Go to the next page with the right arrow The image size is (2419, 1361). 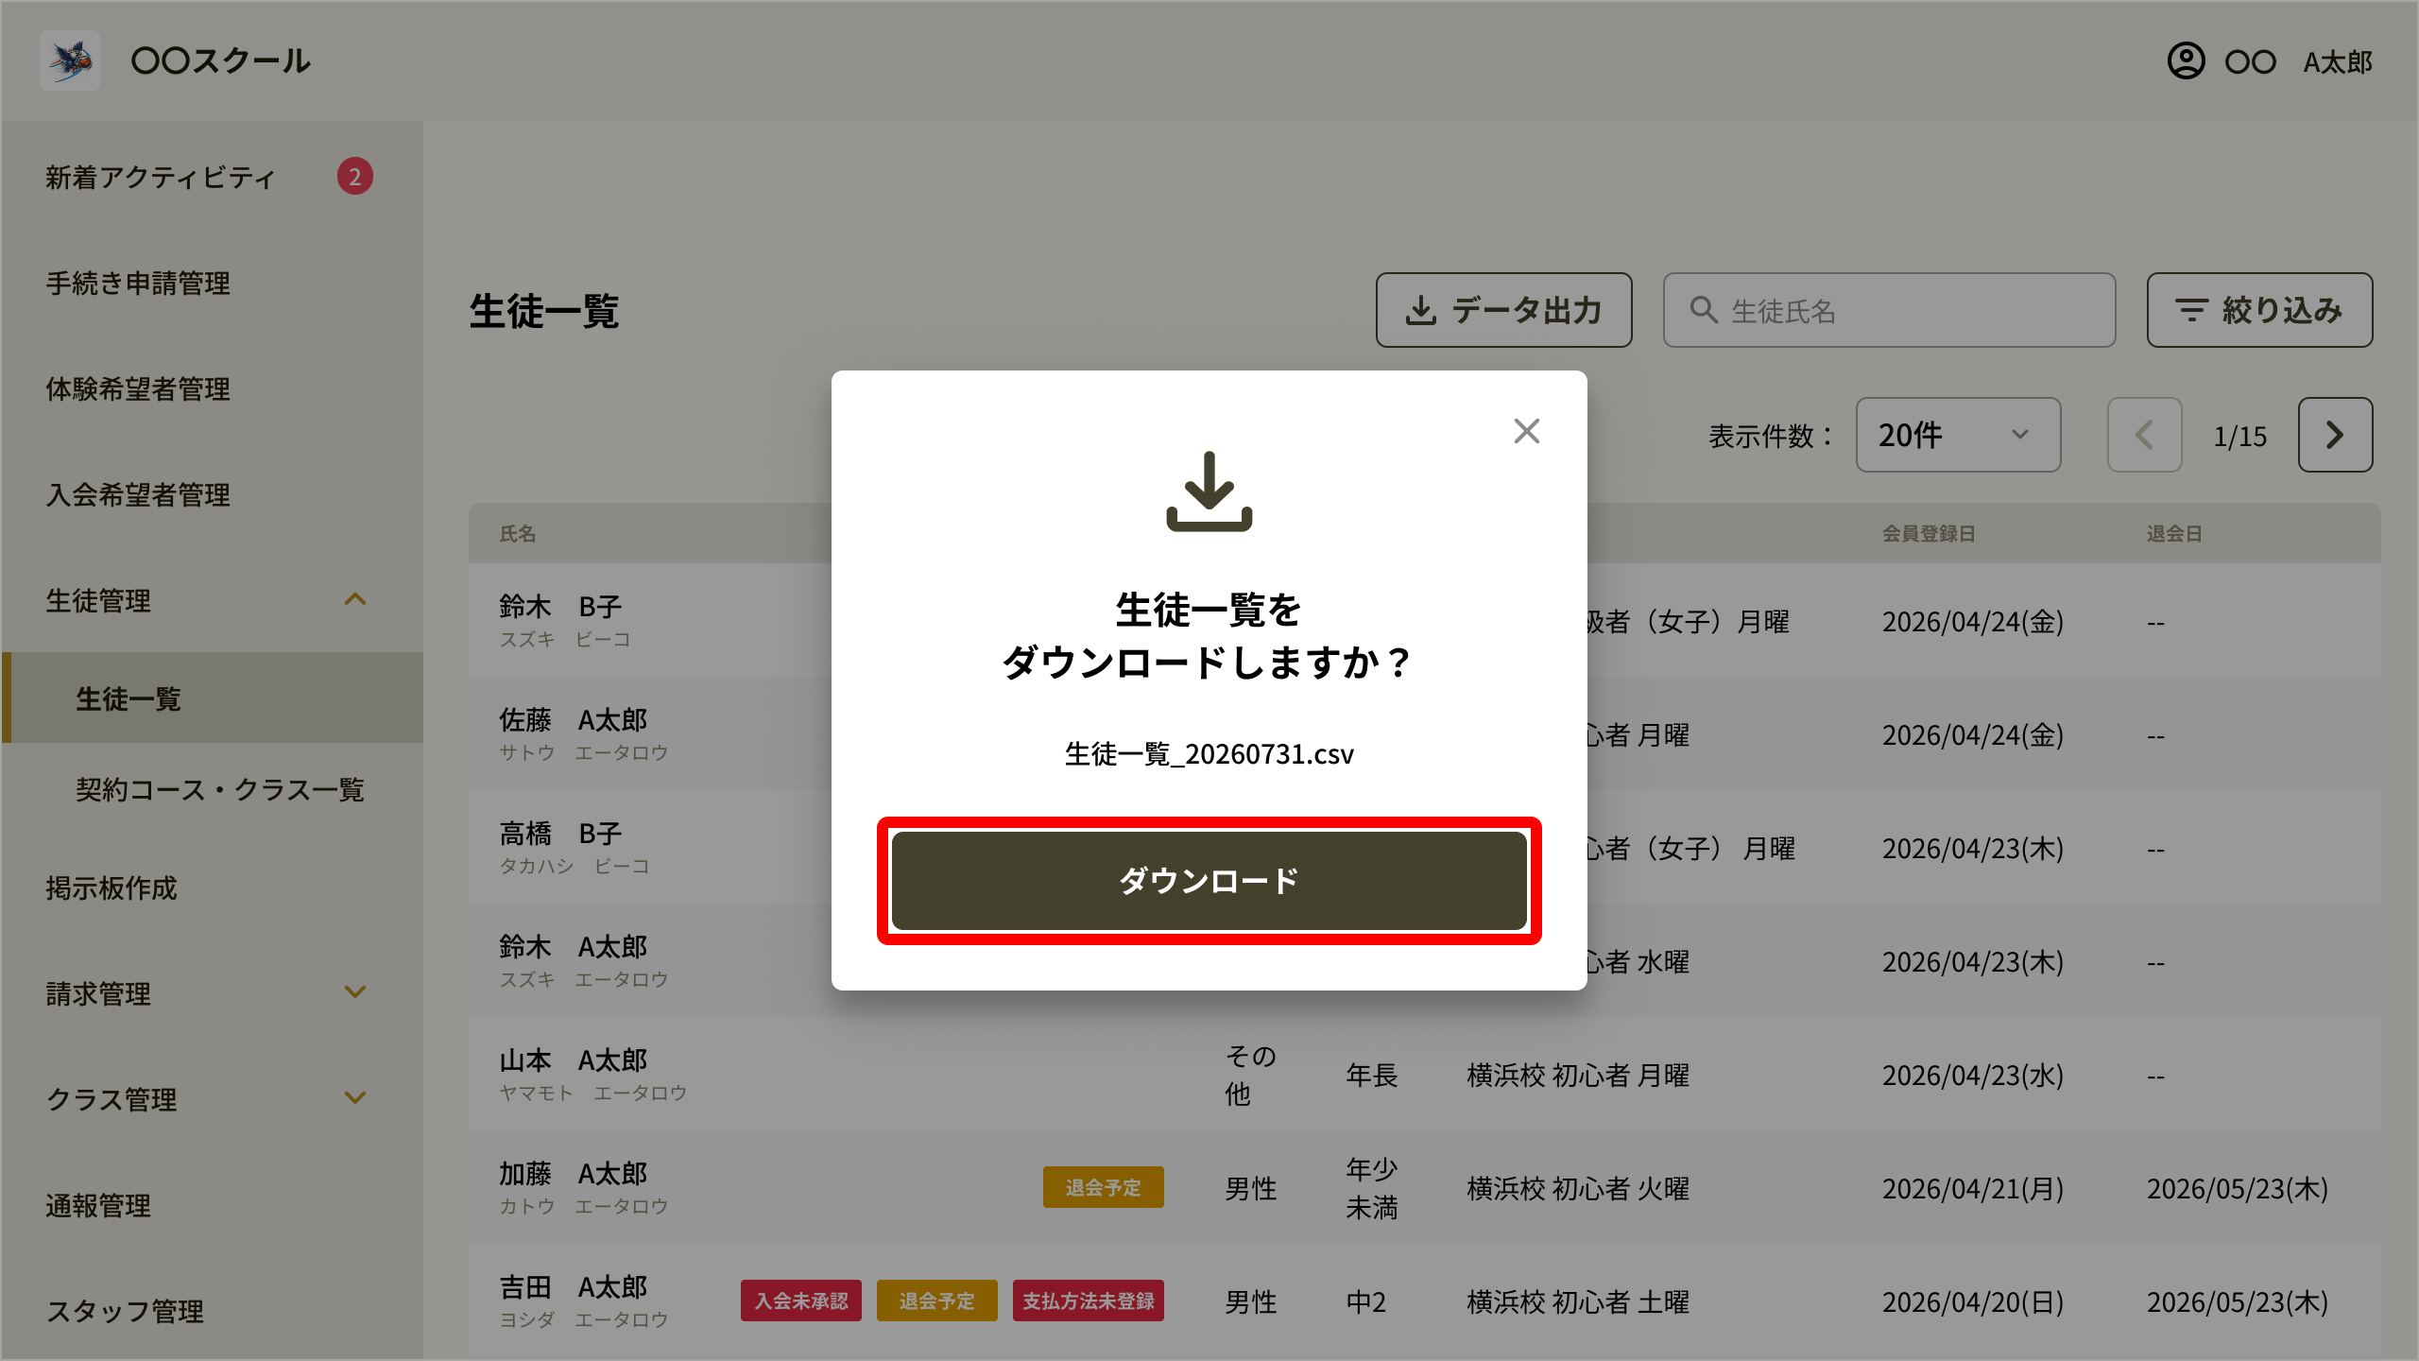pyautogui.click(x=2335, y=435)
